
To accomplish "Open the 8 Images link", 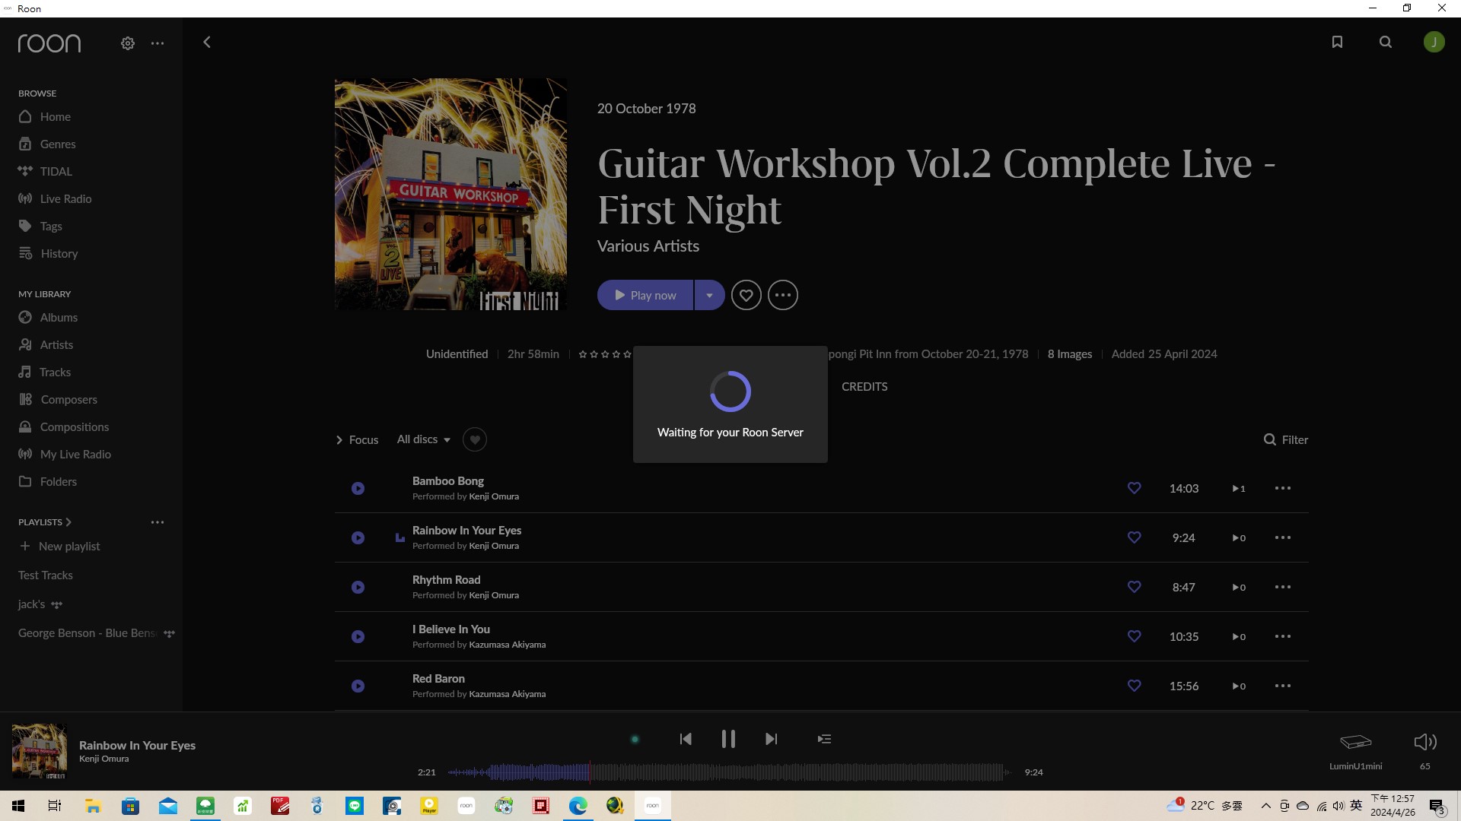I will [1069, 353].
